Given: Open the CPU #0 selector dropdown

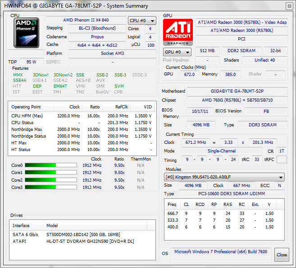Looking at the screenshot, I should (x=142, y=21).
